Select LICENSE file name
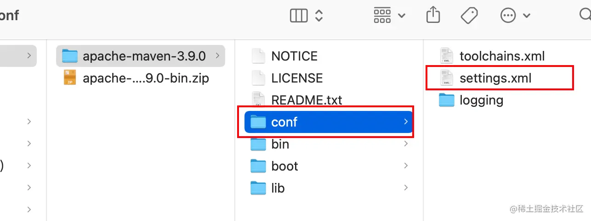The image size is (591, 221). coord(297,78)
